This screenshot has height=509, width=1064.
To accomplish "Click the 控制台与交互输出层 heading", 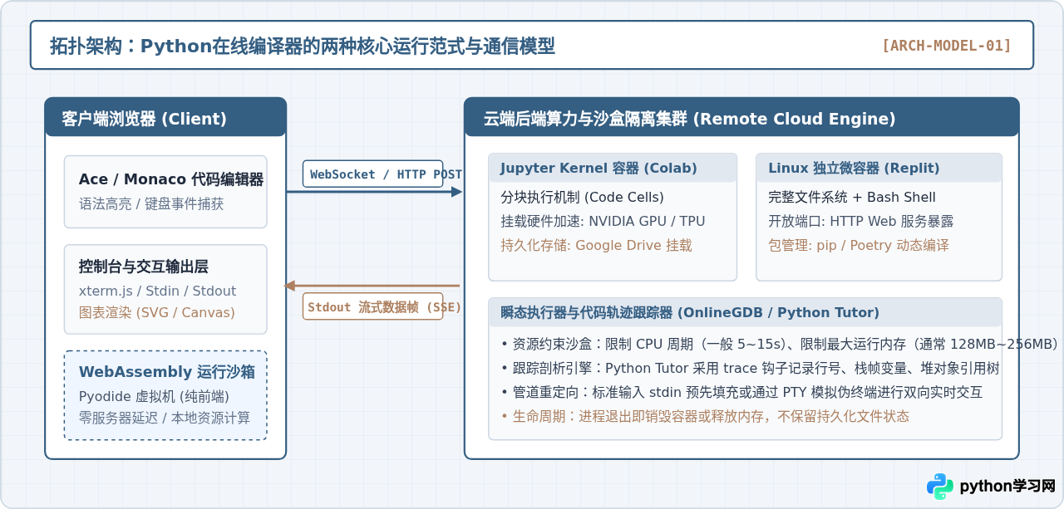I will 144,267.
